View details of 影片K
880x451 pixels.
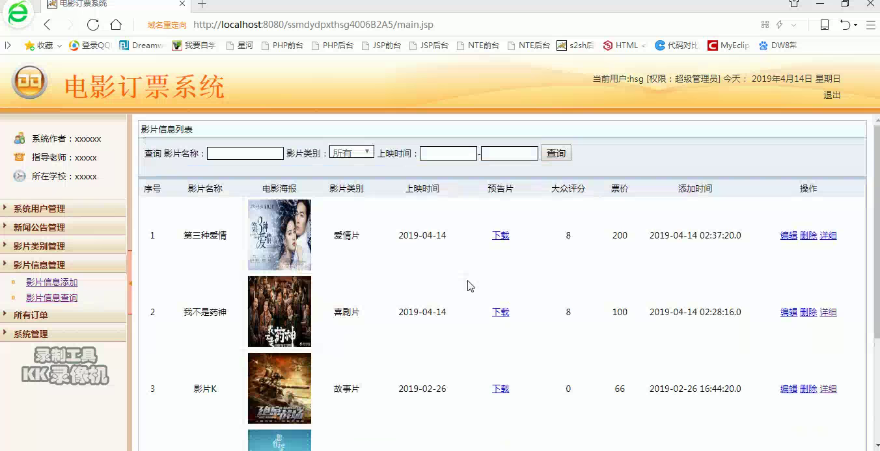pyautogui.click(x=828, y=389)
